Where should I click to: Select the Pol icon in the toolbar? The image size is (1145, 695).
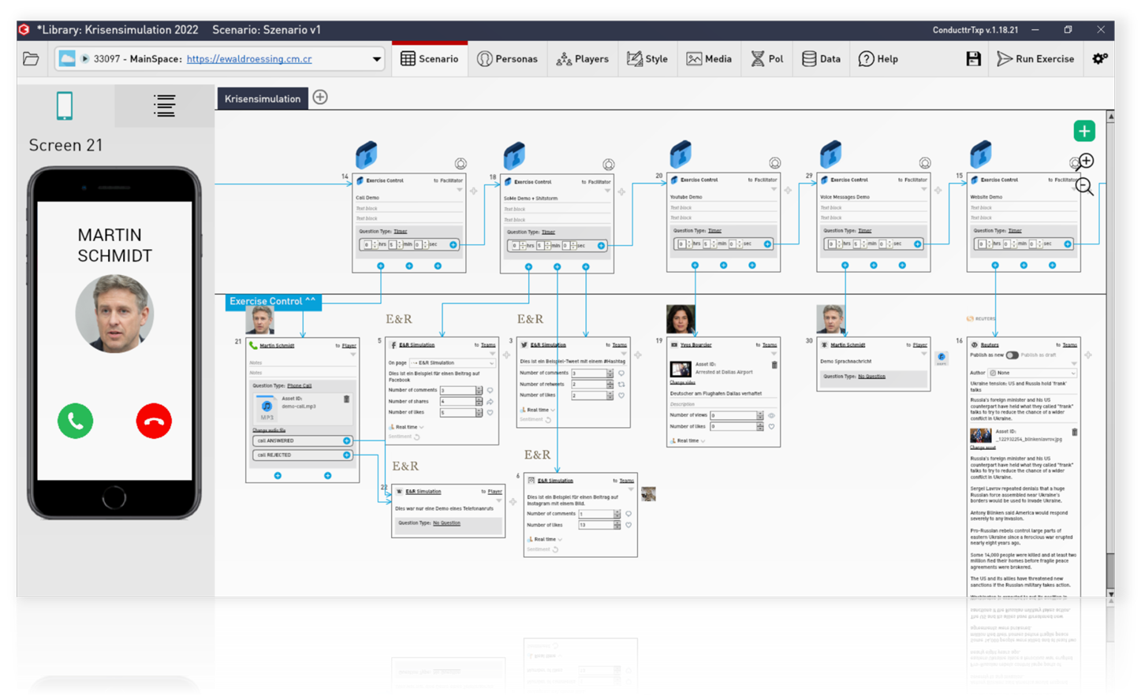pos(766,58)
